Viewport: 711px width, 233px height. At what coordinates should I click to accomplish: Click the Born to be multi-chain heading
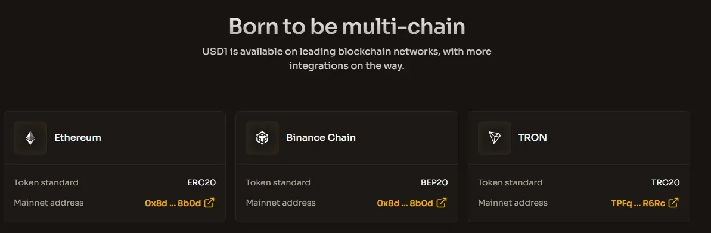click(x=347, y=27)
